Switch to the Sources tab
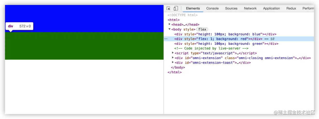The image size is (319, 119). click(x=231, y=8)
